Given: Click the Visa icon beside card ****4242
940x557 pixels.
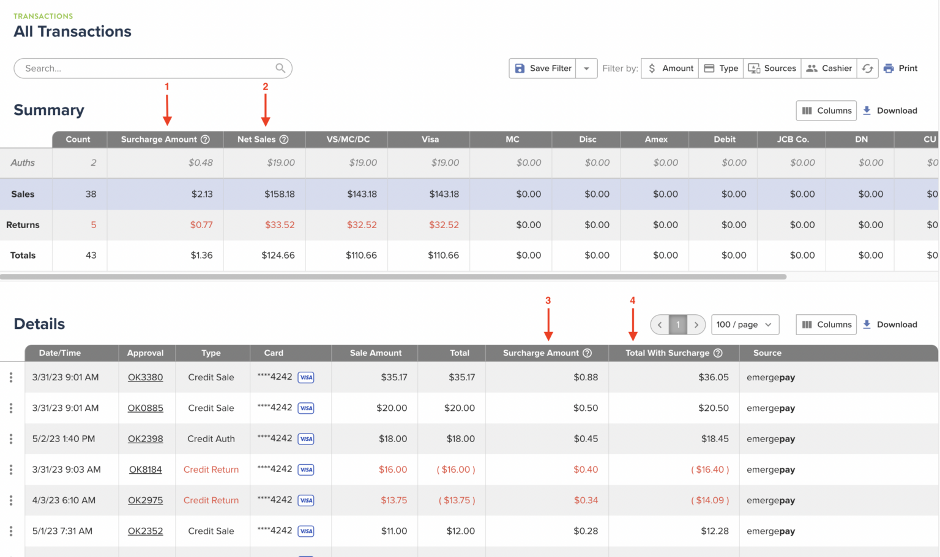Looking at the screenshot, I should click(306, 377).
